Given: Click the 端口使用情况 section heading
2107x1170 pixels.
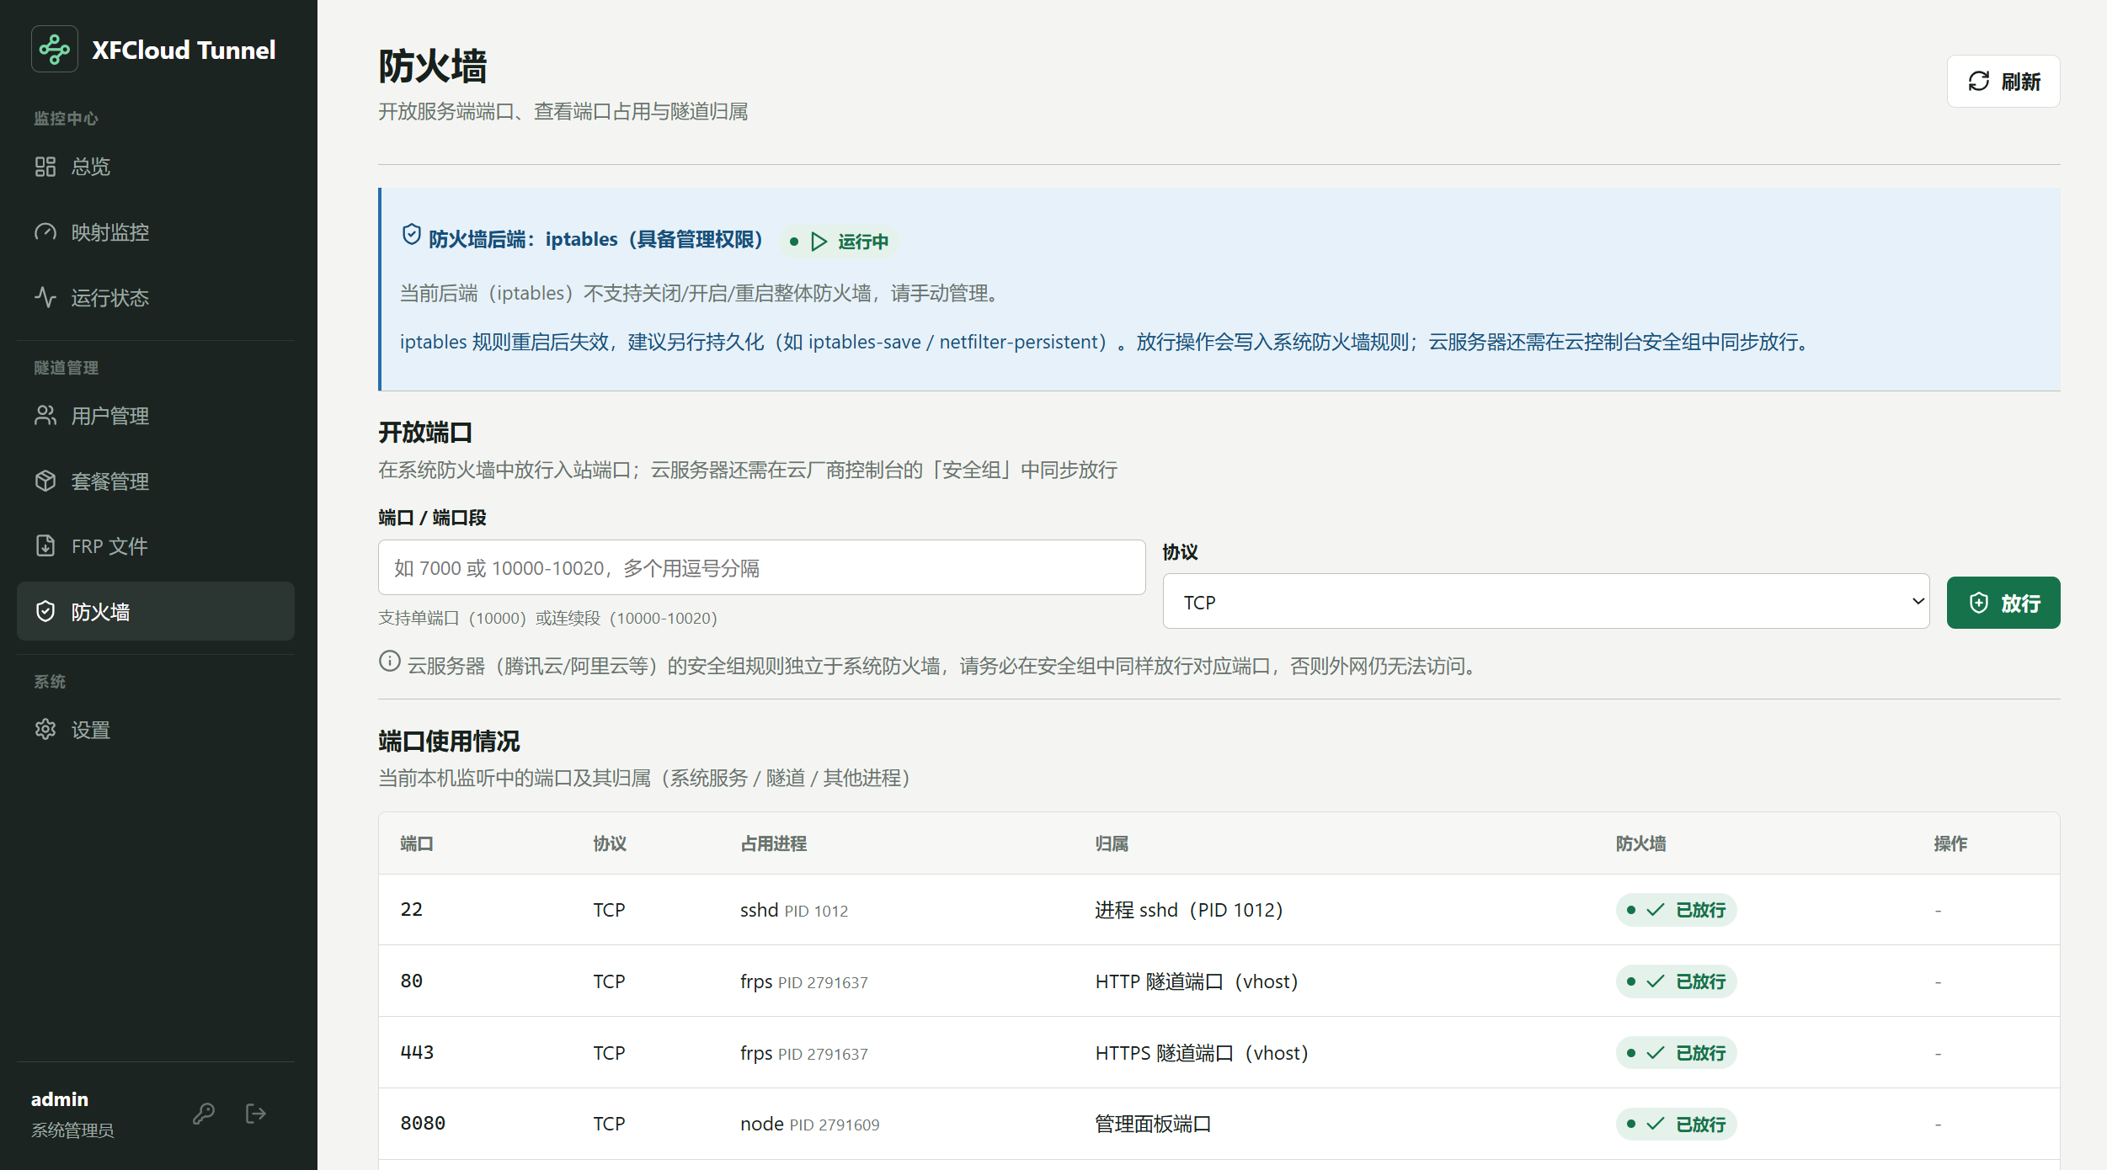Looking at the screenshot, I should click(449, 742).
